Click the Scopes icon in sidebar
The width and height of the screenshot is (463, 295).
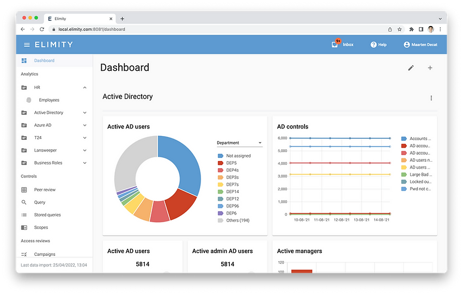[24, 228]
